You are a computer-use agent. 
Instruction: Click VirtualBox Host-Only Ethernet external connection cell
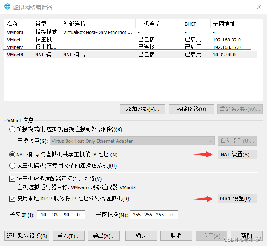97,33
